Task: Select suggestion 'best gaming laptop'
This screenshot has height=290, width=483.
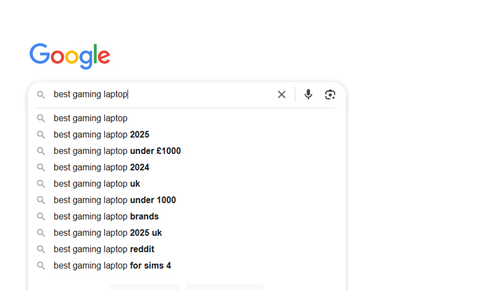Action: click(x=187, y=118)
